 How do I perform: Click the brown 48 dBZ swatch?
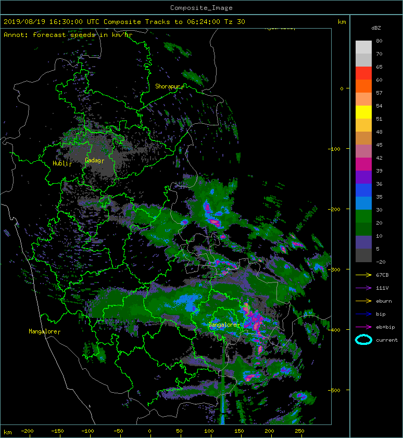(x=363, y=138)
